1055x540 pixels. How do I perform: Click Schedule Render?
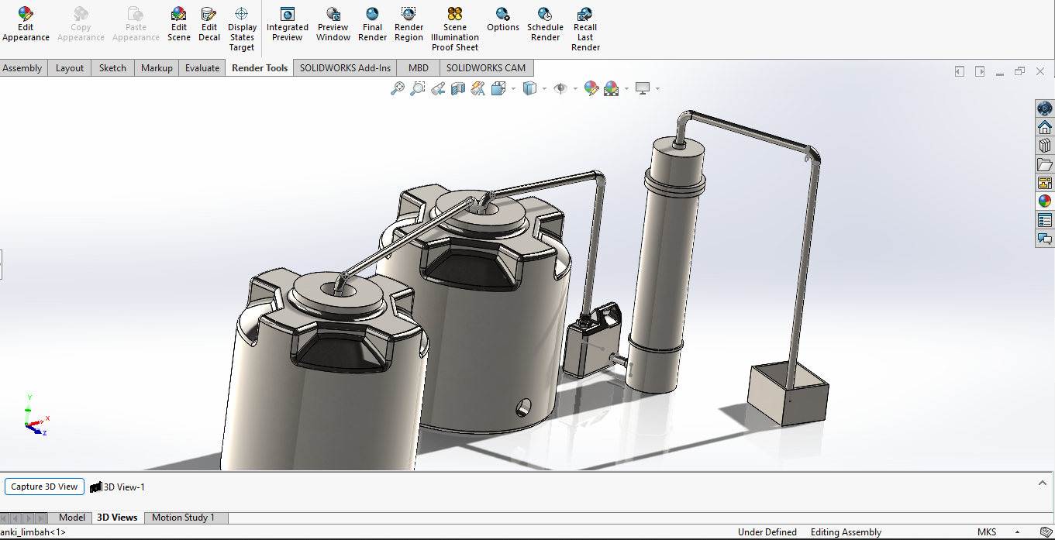[545, 24]
